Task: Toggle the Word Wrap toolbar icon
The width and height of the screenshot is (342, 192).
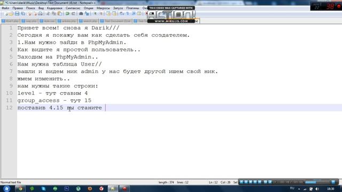Action: coord(122,14)
